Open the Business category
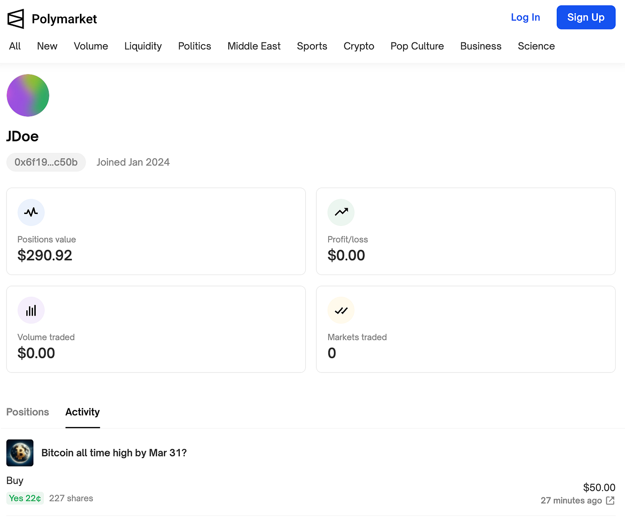The width and height of the screenshot is (625, 517). tap(481, 46)
